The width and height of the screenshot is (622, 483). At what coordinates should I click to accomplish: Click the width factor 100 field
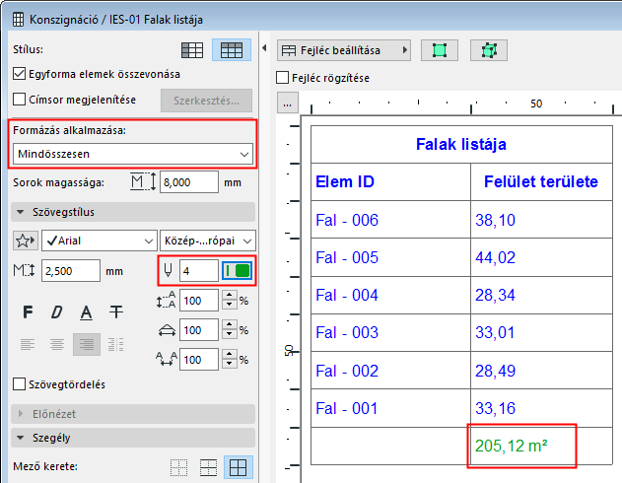click(x=199, y=330)
